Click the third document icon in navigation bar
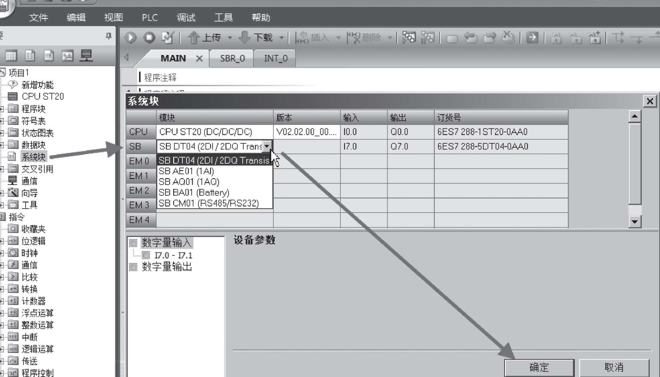Screen dimensions: 660x377 [x=49, y=56]
